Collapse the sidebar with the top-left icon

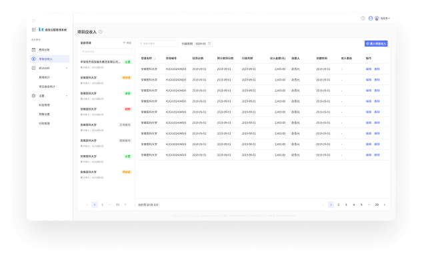33,21
